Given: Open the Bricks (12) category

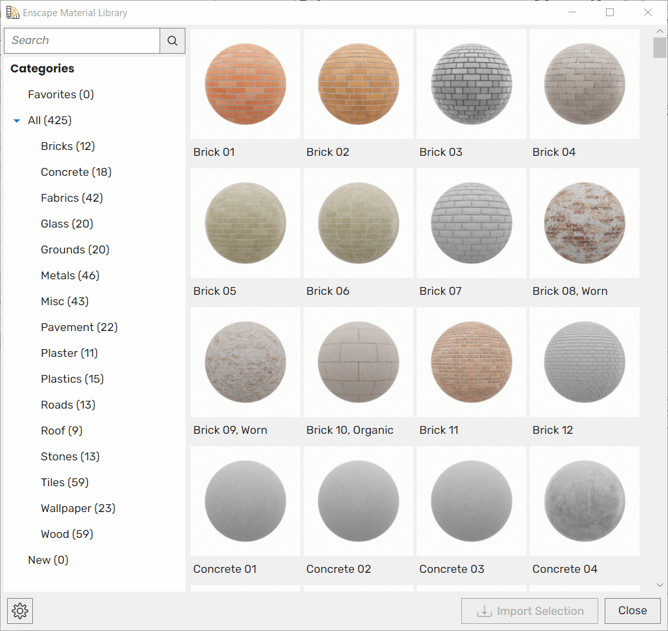Looking at the screenshot, I should [x=68, y=146].
